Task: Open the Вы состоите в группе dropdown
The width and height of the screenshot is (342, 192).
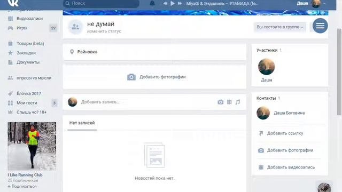Action: coord(280,27)
